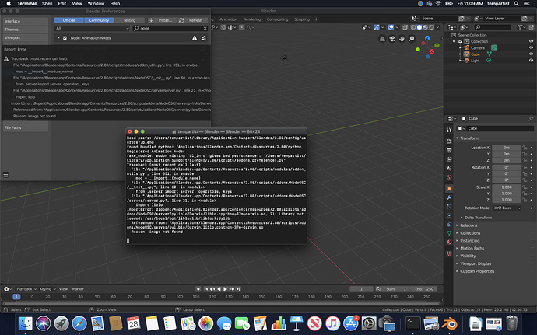Play the animation in the timeline
The image size is (537, 335).
tap(225, 289)
